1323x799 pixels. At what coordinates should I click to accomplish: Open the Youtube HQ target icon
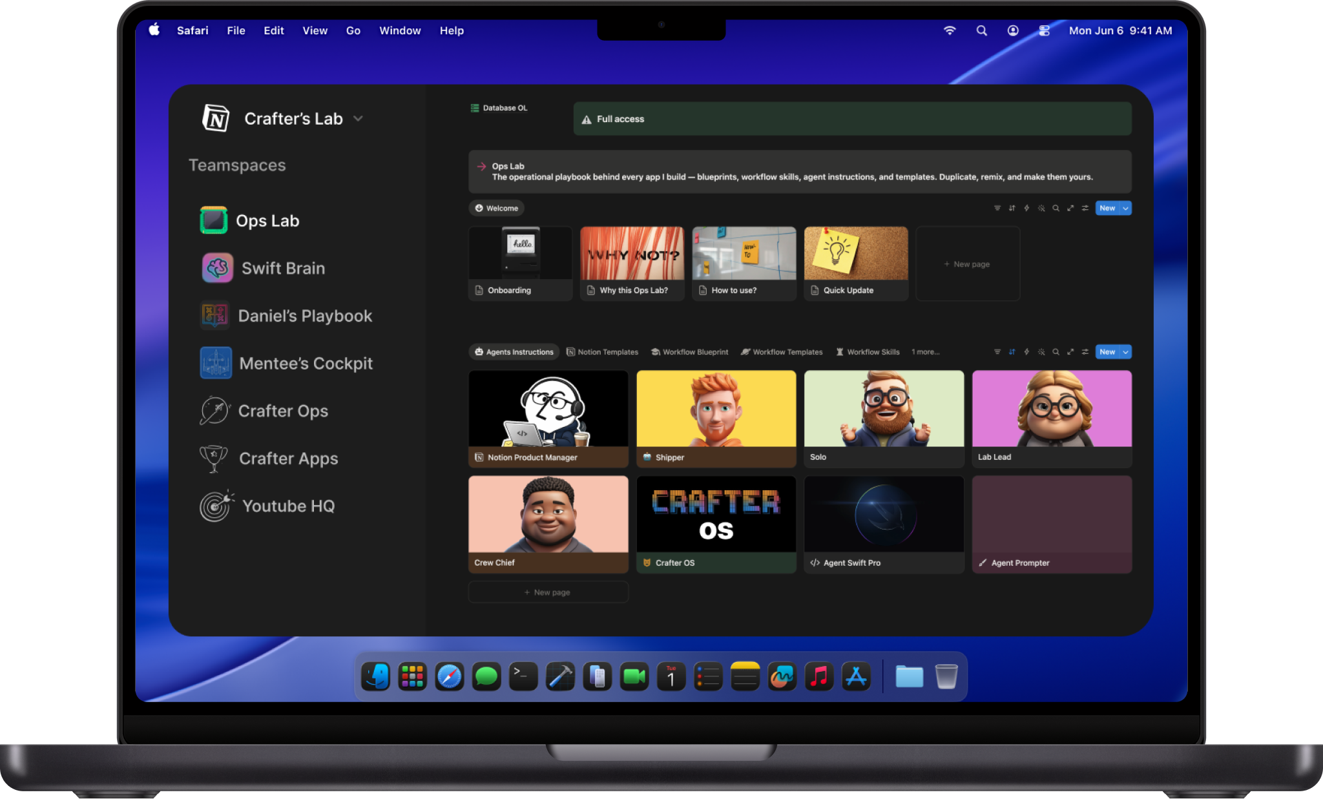[x=216, y=506]
